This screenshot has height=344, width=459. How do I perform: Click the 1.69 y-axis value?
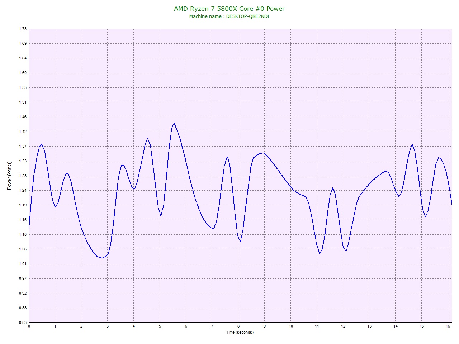[23, 43]
